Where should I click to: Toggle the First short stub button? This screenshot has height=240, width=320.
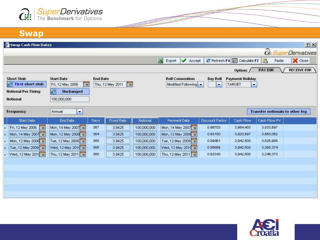coord(27,84)
